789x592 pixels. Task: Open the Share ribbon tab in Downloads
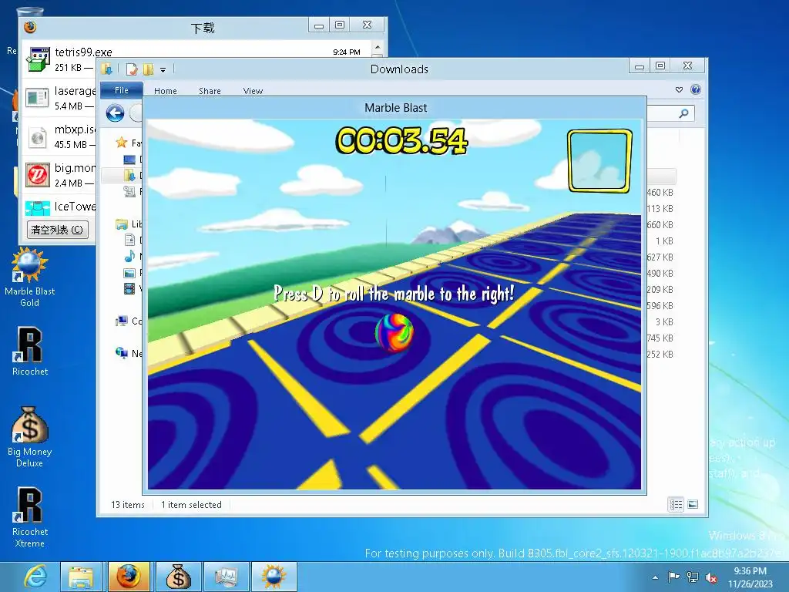point(210,91)
